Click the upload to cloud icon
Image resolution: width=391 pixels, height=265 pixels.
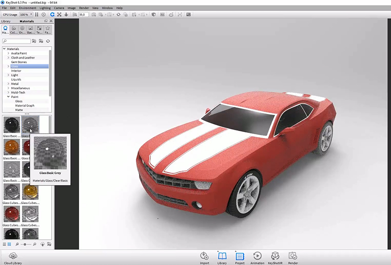(42, 244)
